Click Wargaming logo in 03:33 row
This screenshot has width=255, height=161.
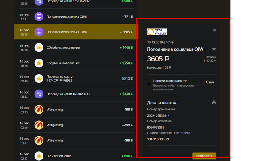pos(39,110)
